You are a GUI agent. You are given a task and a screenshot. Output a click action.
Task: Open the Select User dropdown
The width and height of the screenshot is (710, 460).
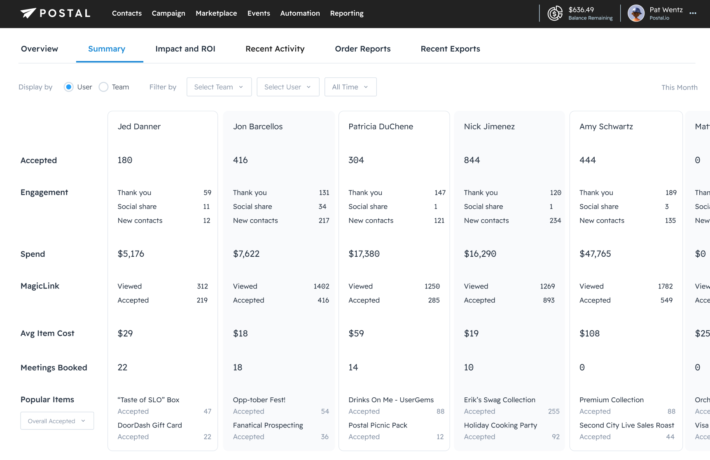pos(288,87)
